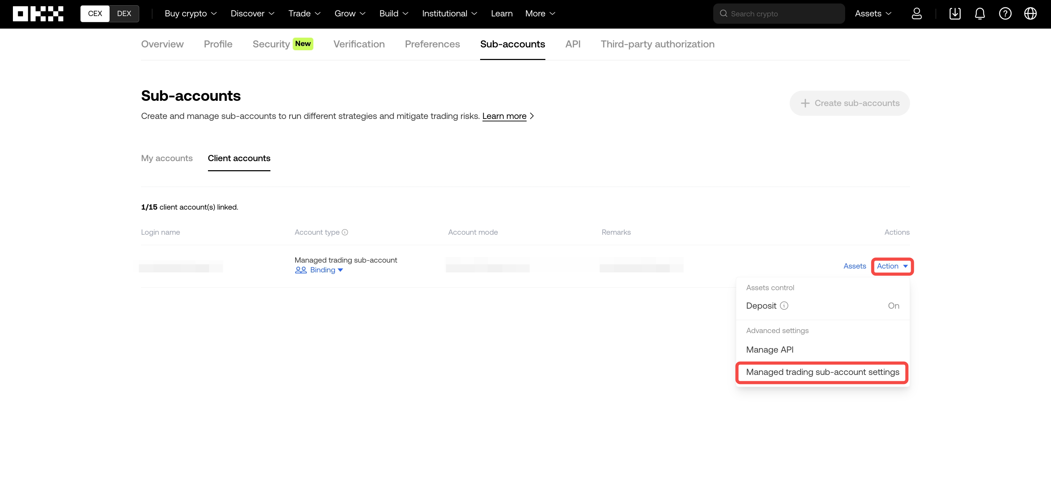Screen dimensions: 1051x482
Task: Toggle Deposit setting to Off
Action: [894, 306]
